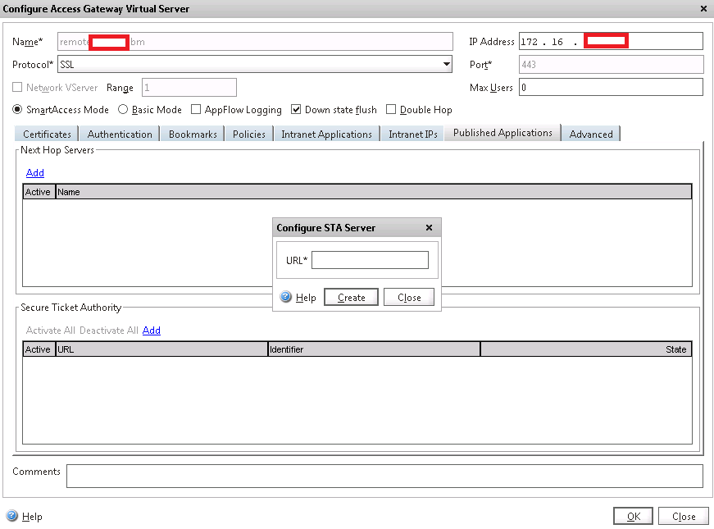Image resolution: width=714 pixels, height=529 pixels.
Task: Click the Max Users input field
Action: click(611, 87)
